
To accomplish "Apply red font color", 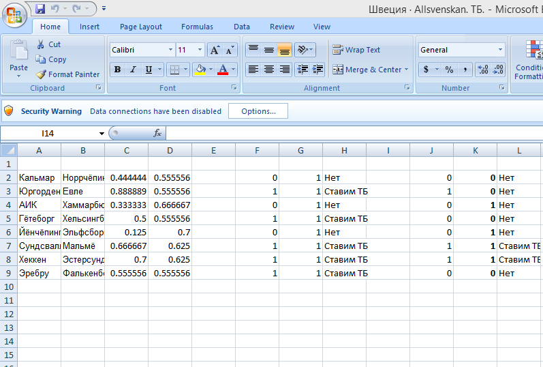I will 223,70.
